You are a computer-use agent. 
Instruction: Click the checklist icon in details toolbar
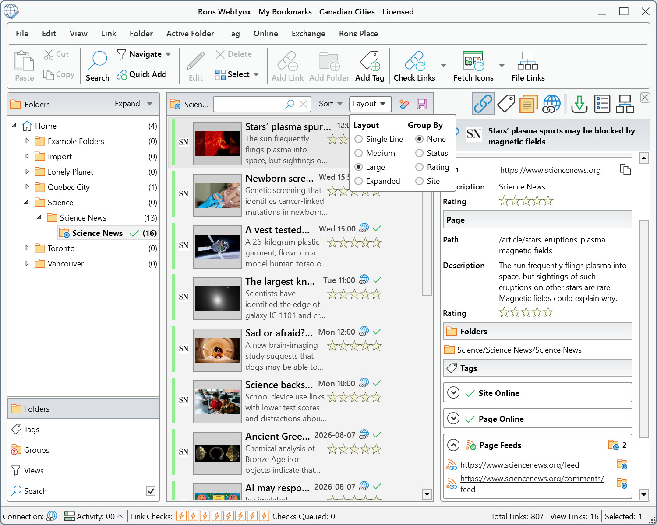coord(602,104)
